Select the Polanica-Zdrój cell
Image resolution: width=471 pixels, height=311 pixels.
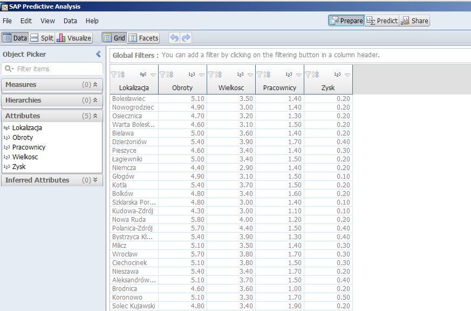coord(134,228)
